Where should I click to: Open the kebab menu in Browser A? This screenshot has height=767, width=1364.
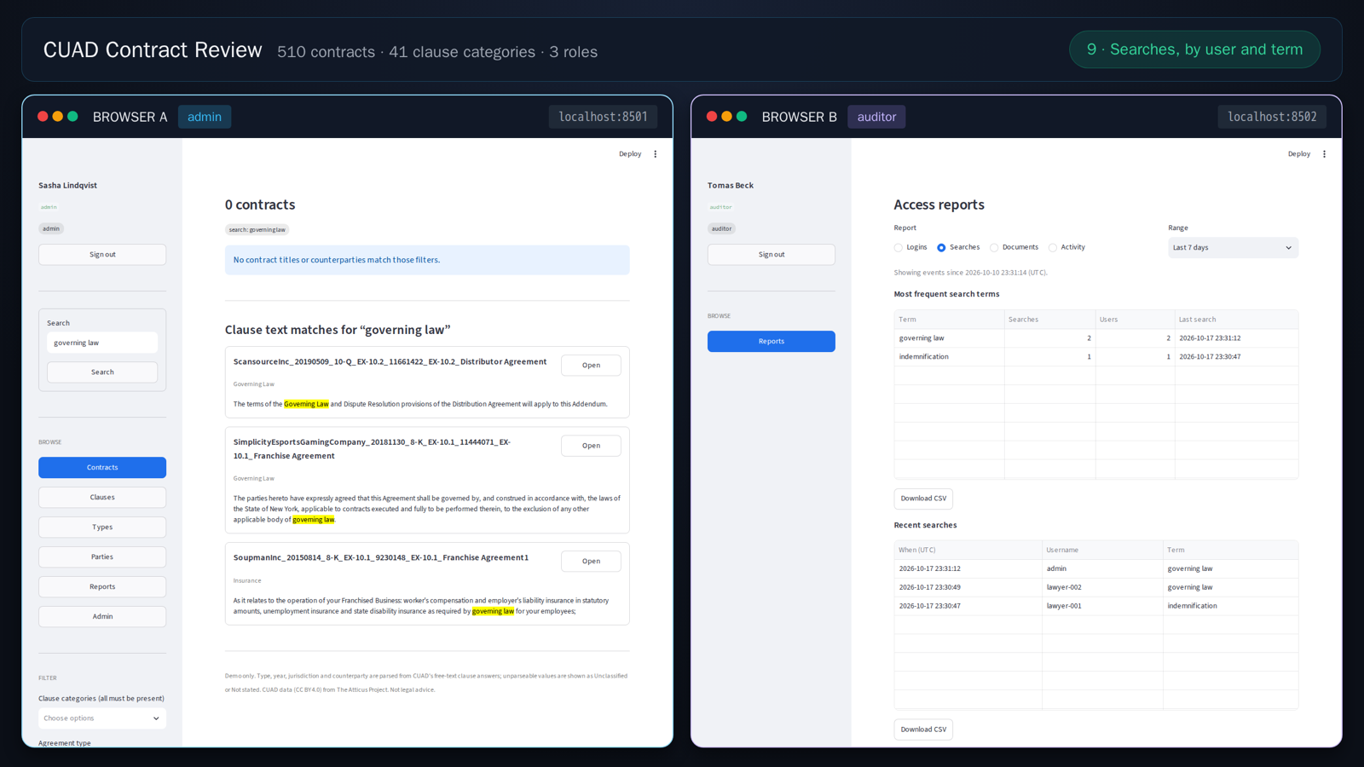[x=656, y=154]
